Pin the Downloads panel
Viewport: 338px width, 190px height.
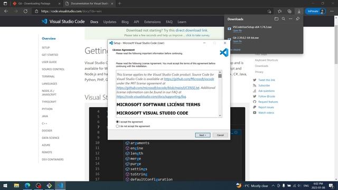(298, 19)
